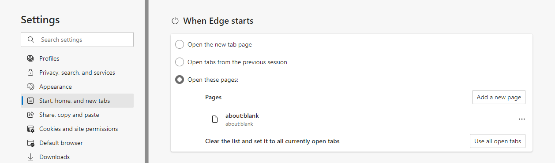Click the about:blank page file icon
Image resolution: width=555 pixels, height=163 pixels.
click(215, 119)
